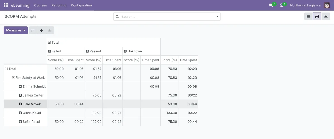Open the Reporting menu
Viewport: 334px width, 139px height.
click(x=59, y=5)
